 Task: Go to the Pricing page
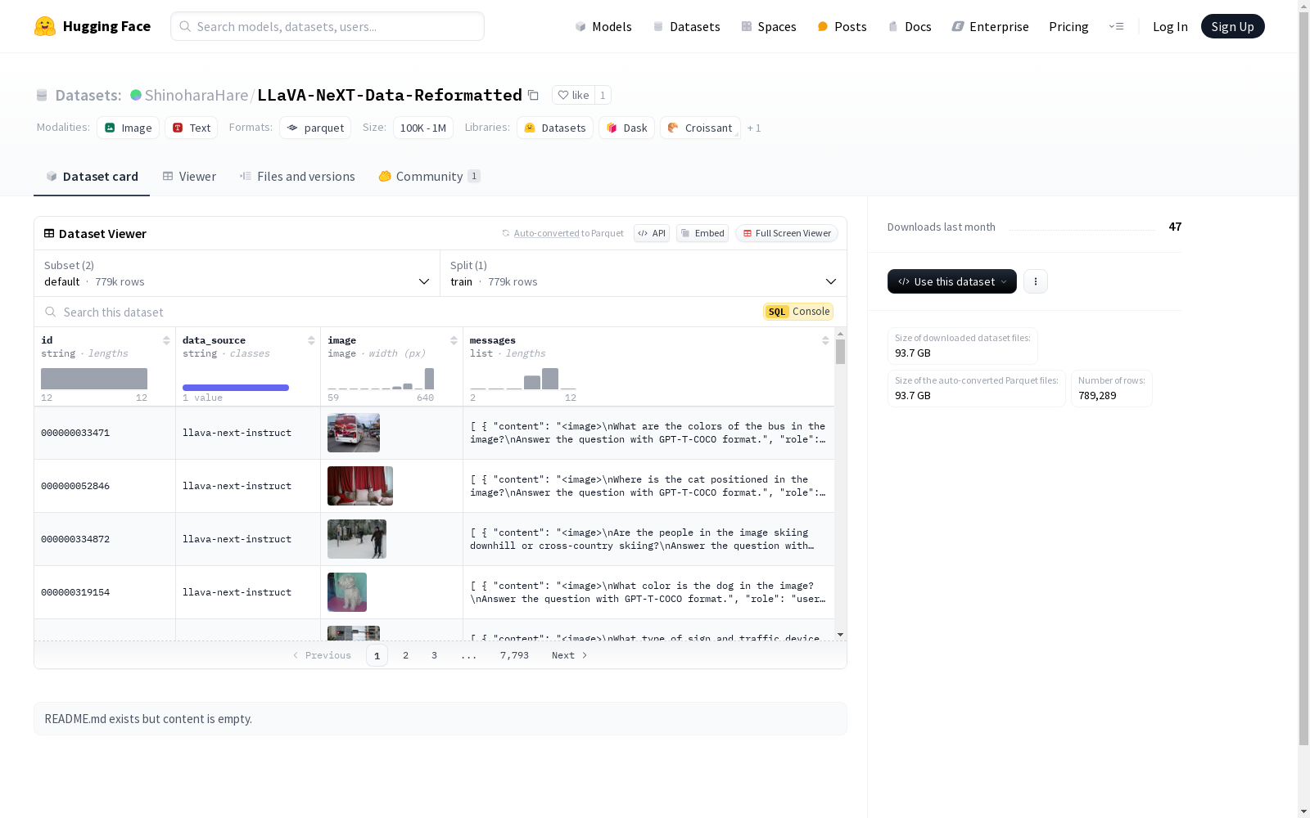click(1068, 26)
